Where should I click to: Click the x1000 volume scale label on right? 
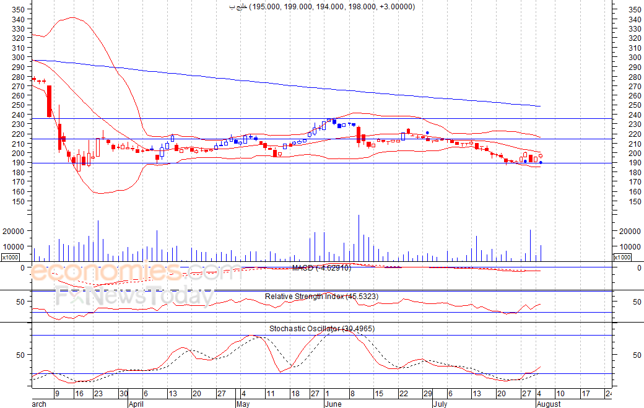click(624, 258)
